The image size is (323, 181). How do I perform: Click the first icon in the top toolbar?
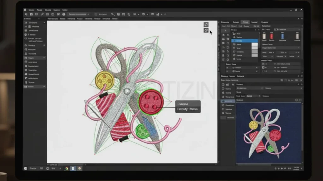coord(26,14)
